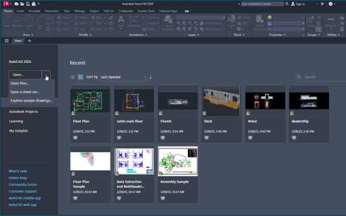Select Explore sample drawings menu entry
This screenshot has height=216, width=346.
click(32, 100)
